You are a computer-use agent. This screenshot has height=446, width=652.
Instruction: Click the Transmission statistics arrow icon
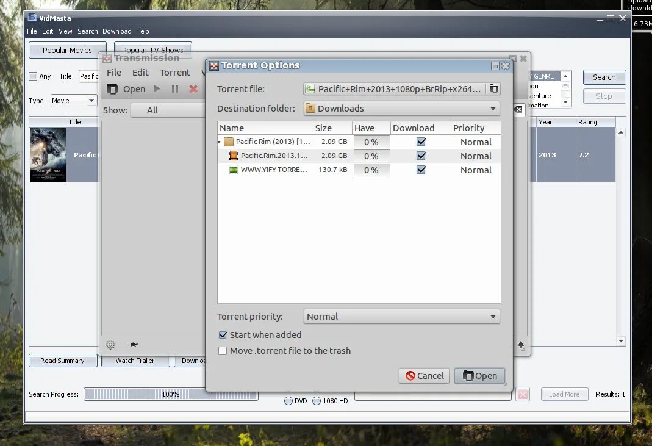[521, 345]
